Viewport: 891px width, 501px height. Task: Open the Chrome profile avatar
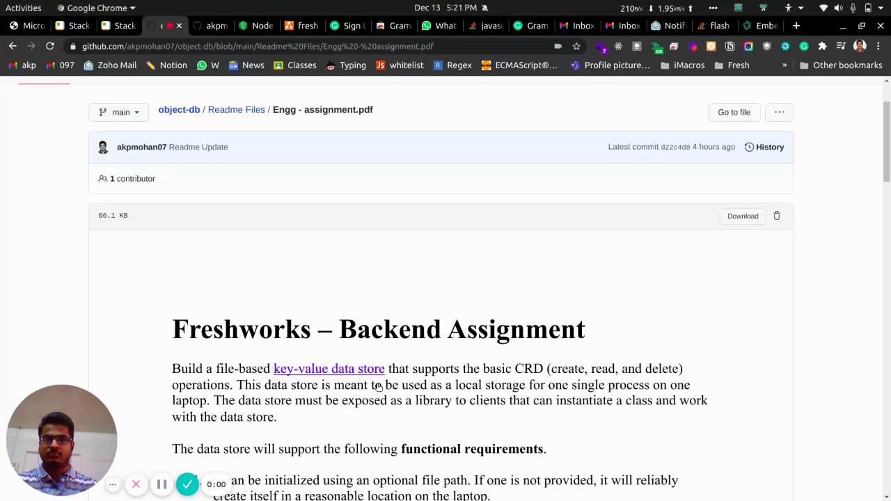pos(860,46)
